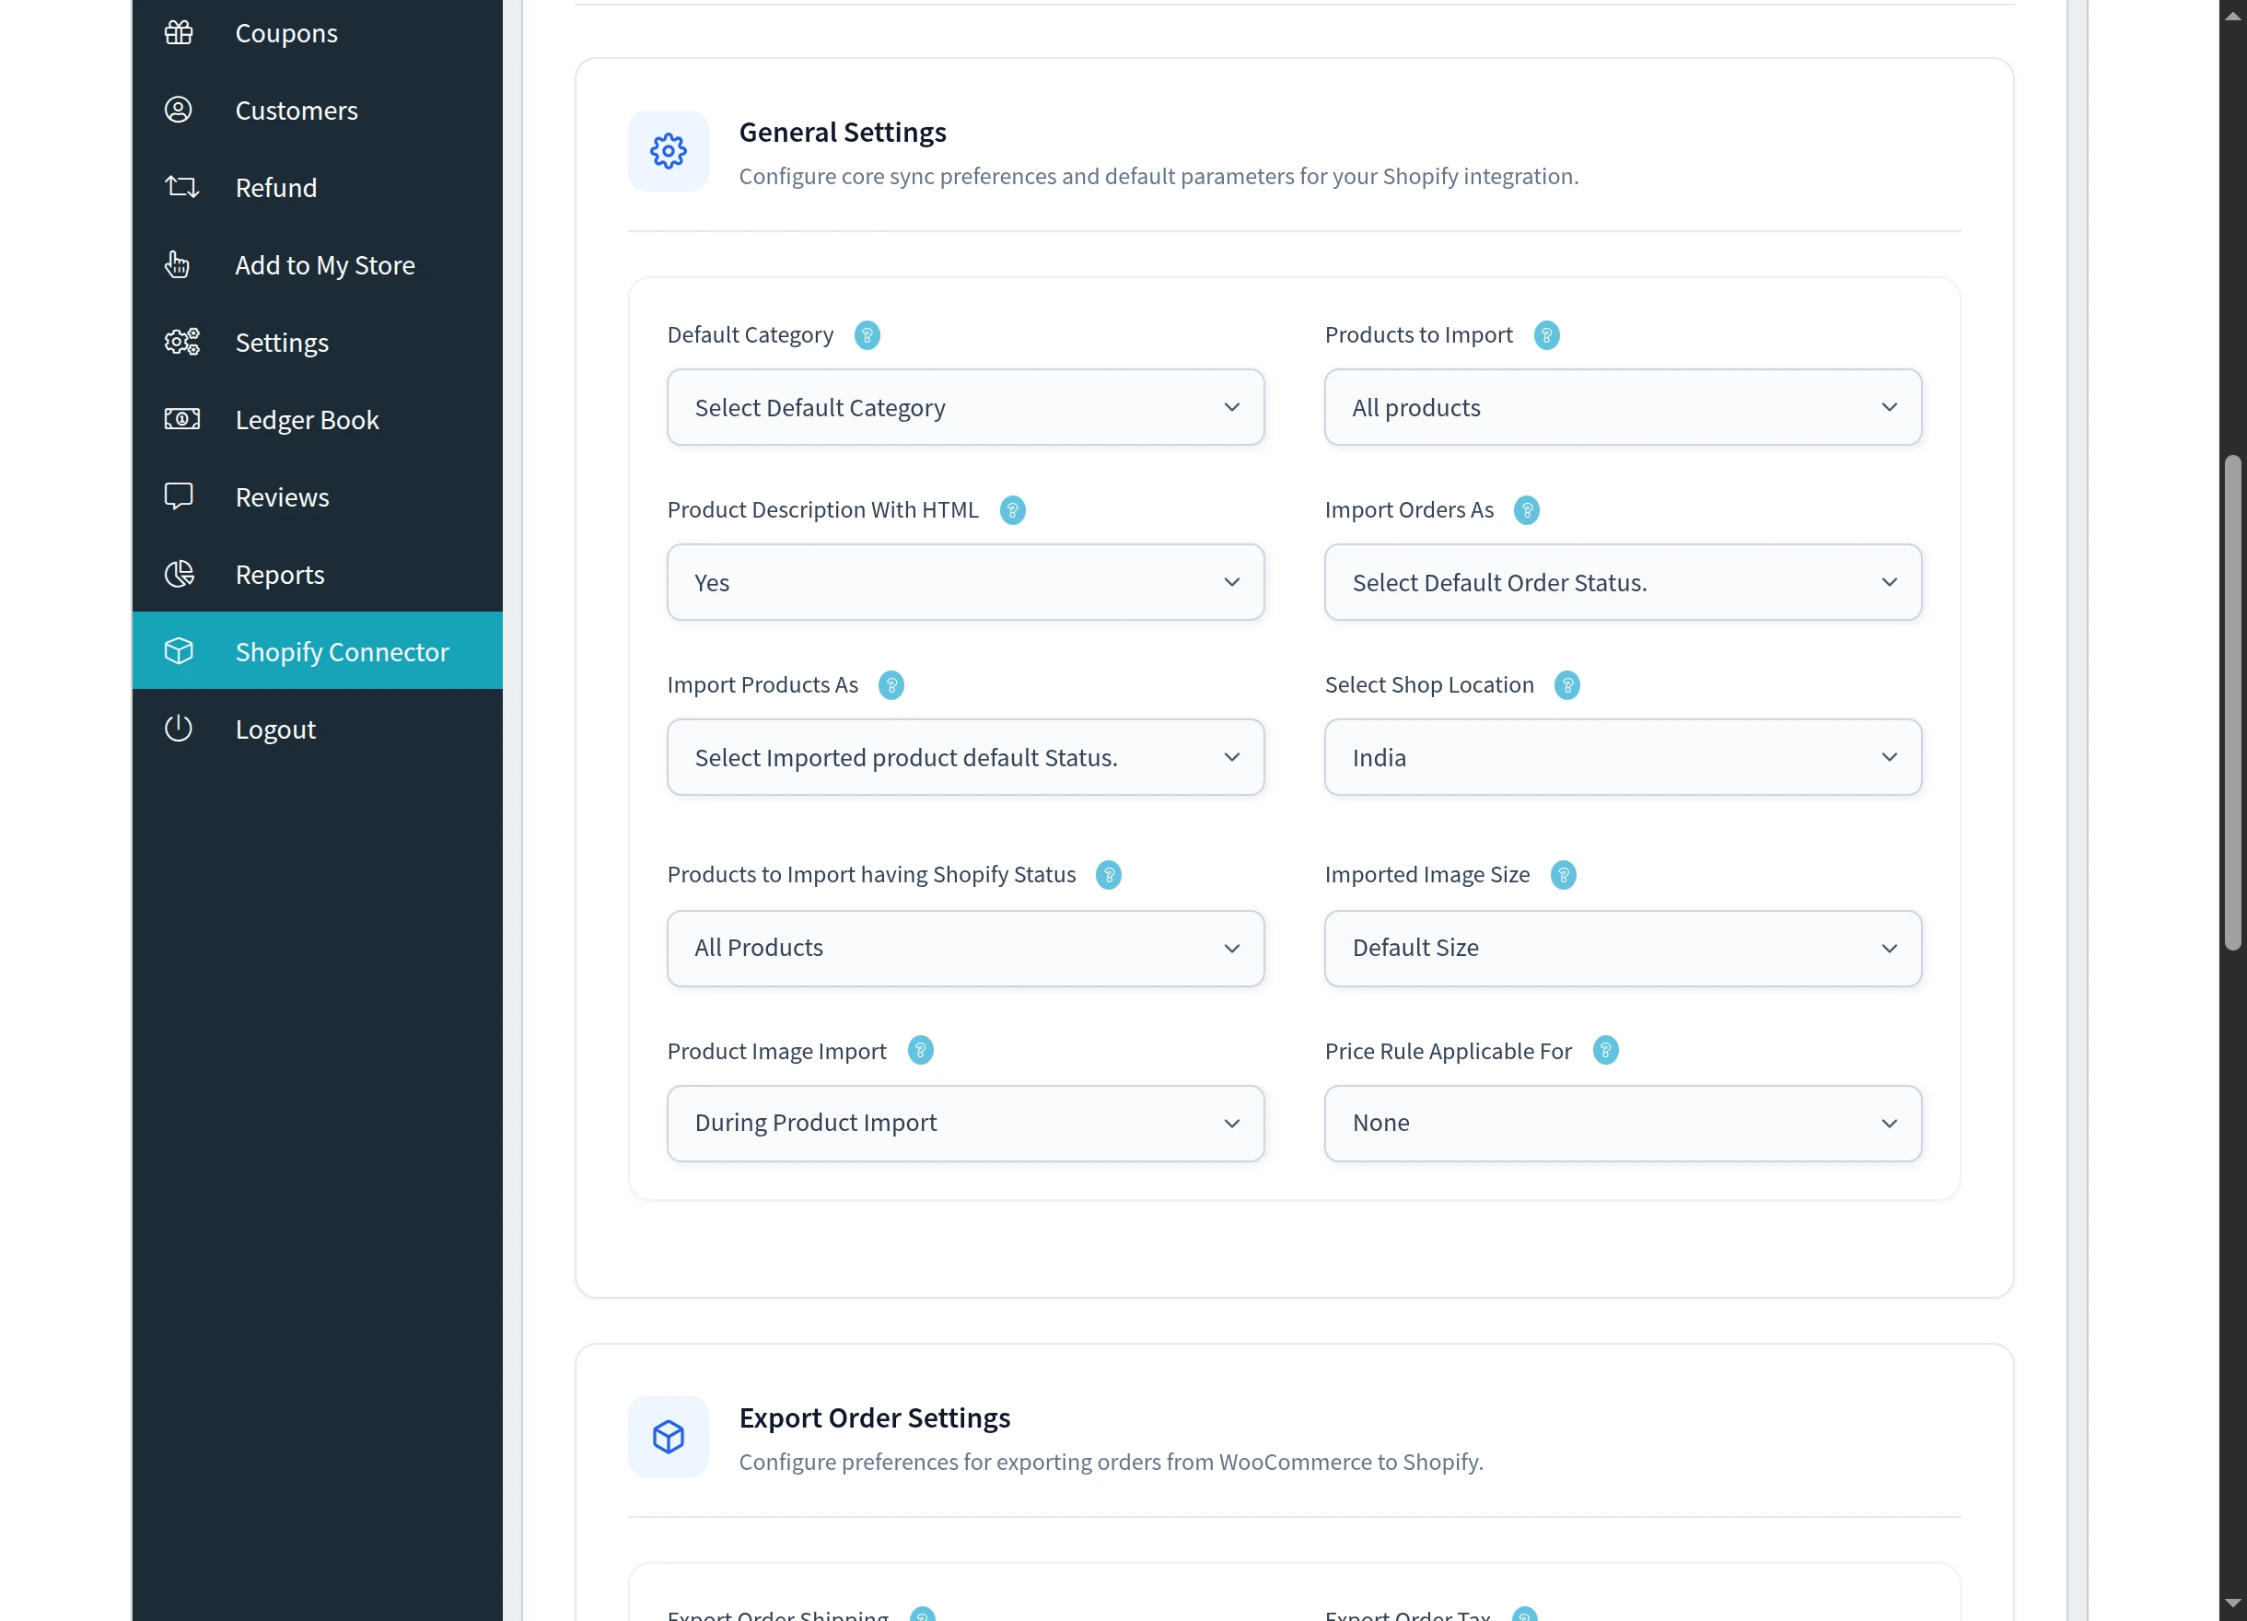Click the Logout power icon
2247x1621 pixels.
[179, 729]
